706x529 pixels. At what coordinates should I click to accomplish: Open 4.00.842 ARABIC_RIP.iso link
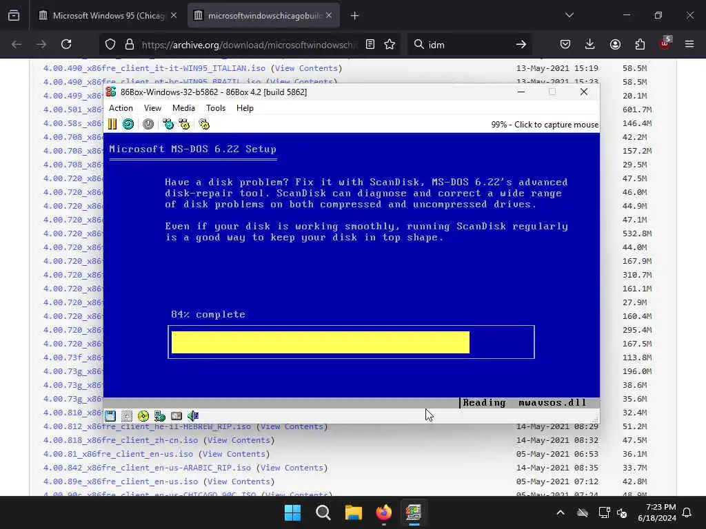pos(148,468)
